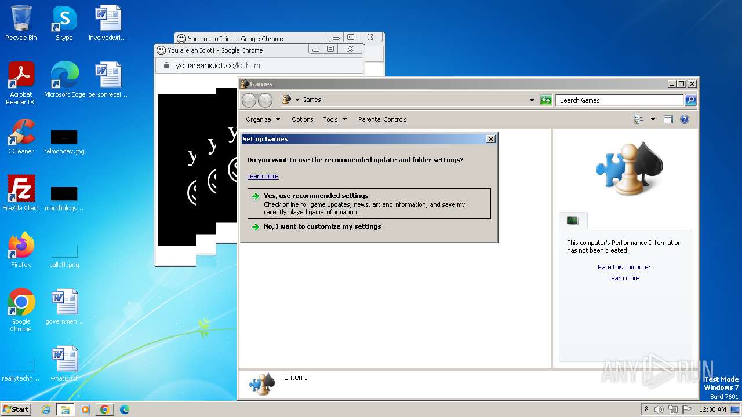Click the Internet Explorer taskbar icon
Screen dimensions: 742x417
point(46,409)
